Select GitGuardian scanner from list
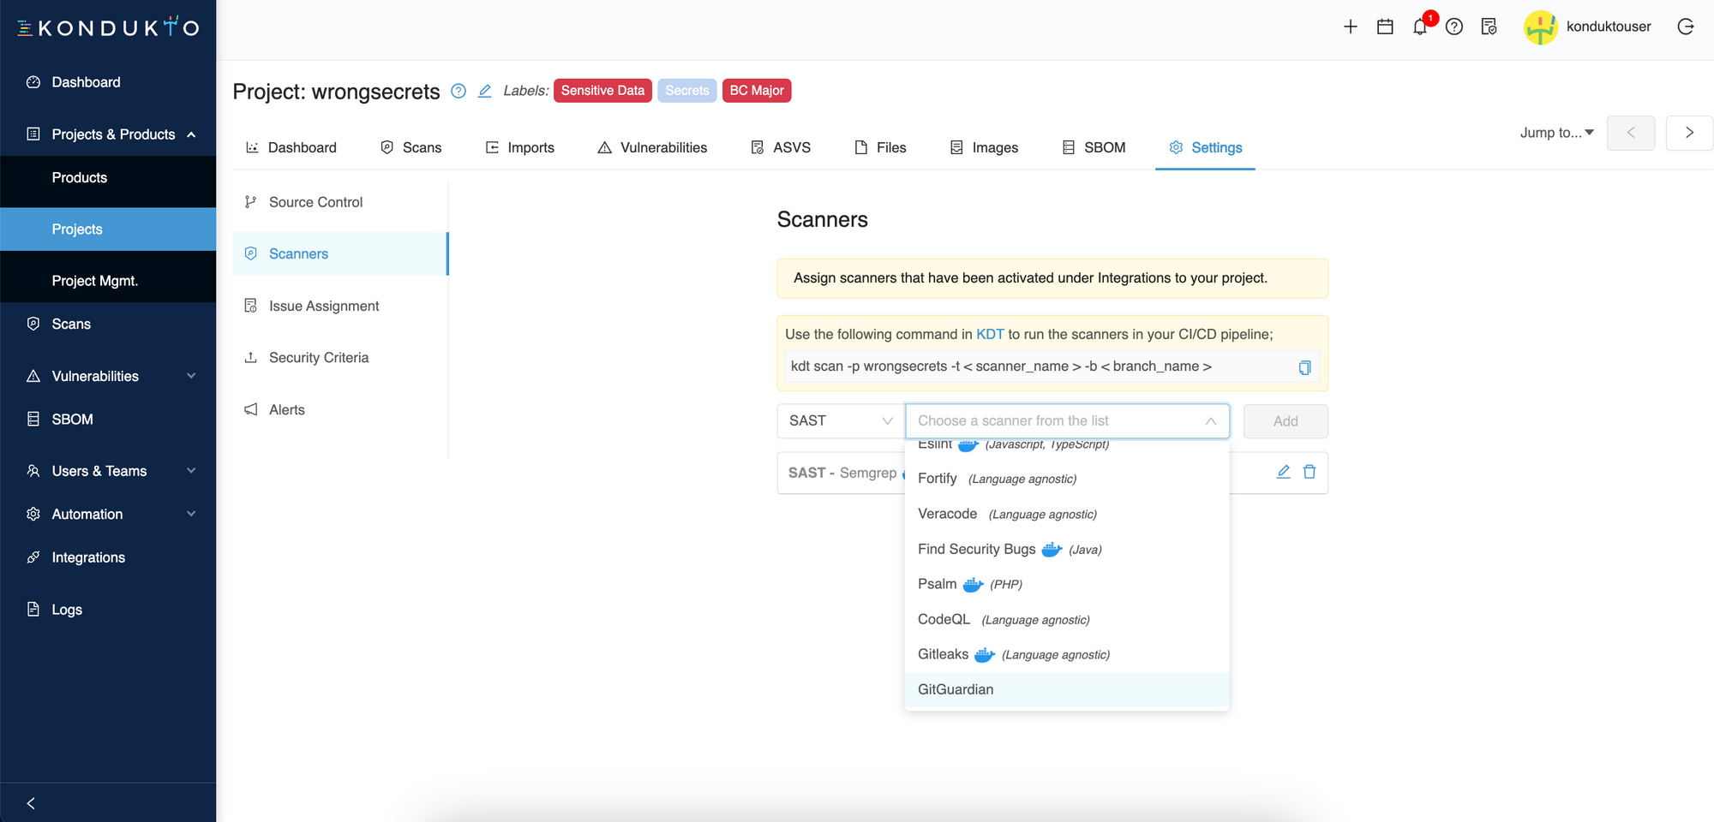 click(1067, 689)
